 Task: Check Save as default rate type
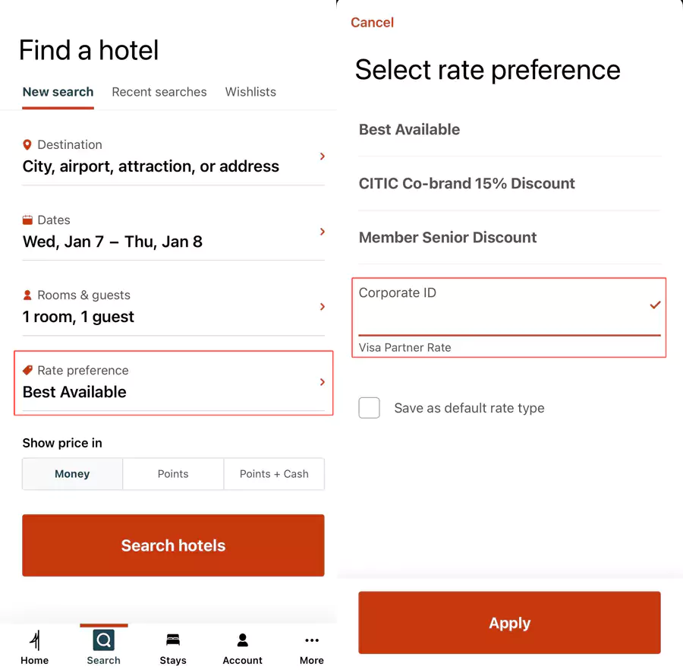370,408
